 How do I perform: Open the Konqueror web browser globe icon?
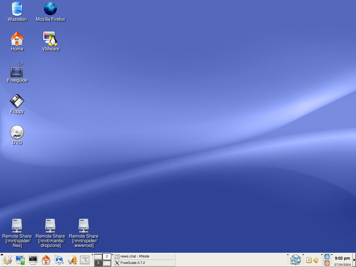(59, 260)
